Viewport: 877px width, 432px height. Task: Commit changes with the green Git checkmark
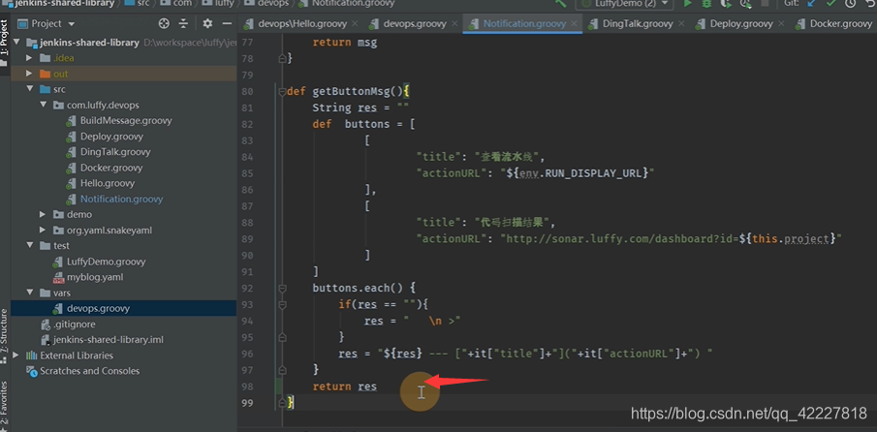click(x=831, y=3)
